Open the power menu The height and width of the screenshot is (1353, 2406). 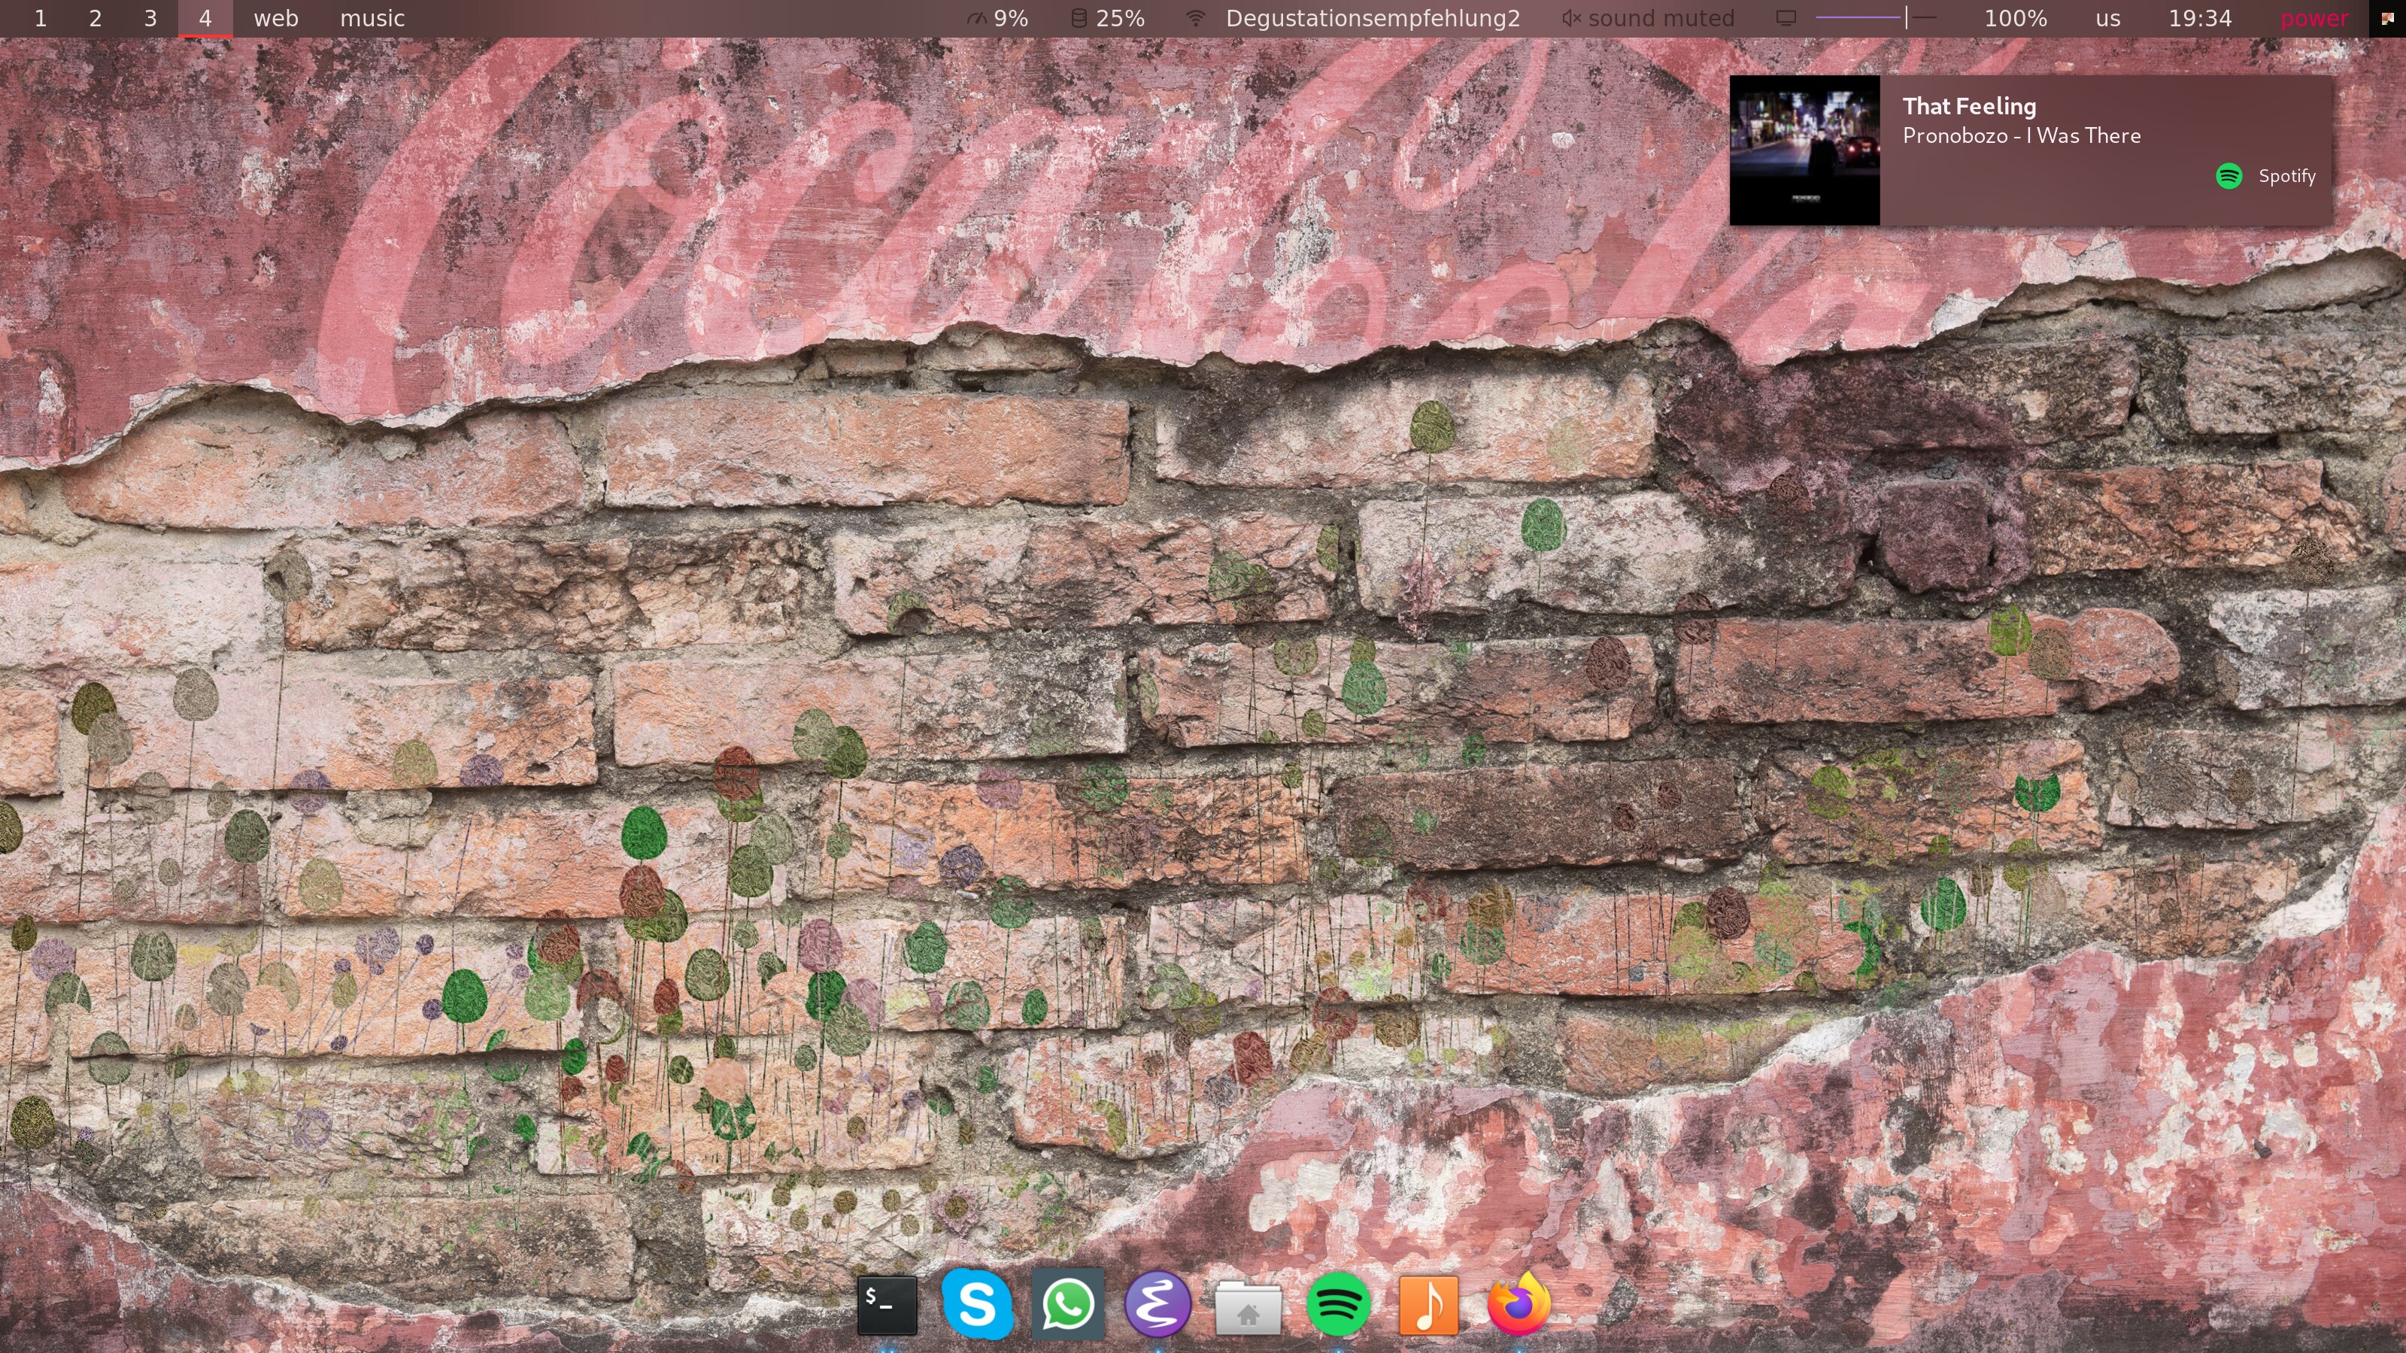(2313, 18)
